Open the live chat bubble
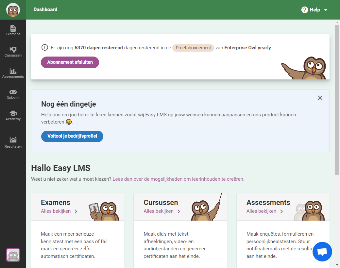The height and width of the screenshot is (268, 340). (322, 252)
